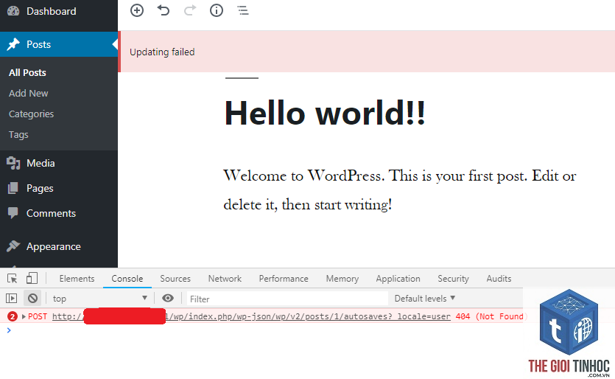Click the Appearance paintbrush icon
Screen dimensions: 615x379
click(13, 246)
